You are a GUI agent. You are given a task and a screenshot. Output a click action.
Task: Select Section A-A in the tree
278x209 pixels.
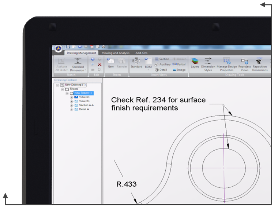86,105
